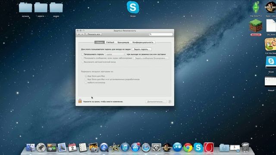Open the blue dots app in the Dock
276x155 pixels.
(x=177, y=147)
